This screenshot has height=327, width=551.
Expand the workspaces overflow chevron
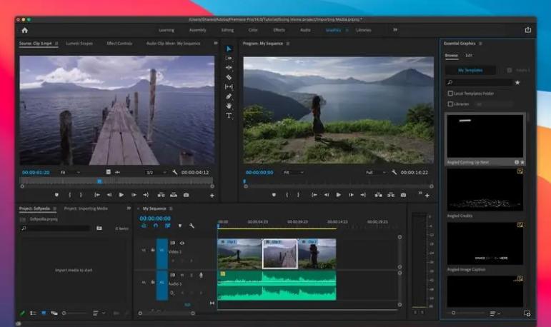(394, 30)
